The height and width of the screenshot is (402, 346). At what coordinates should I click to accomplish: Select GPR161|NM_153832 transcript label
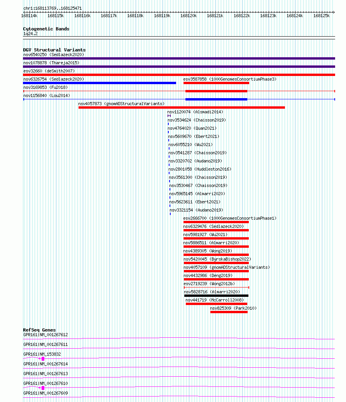[x=42, y=354]
